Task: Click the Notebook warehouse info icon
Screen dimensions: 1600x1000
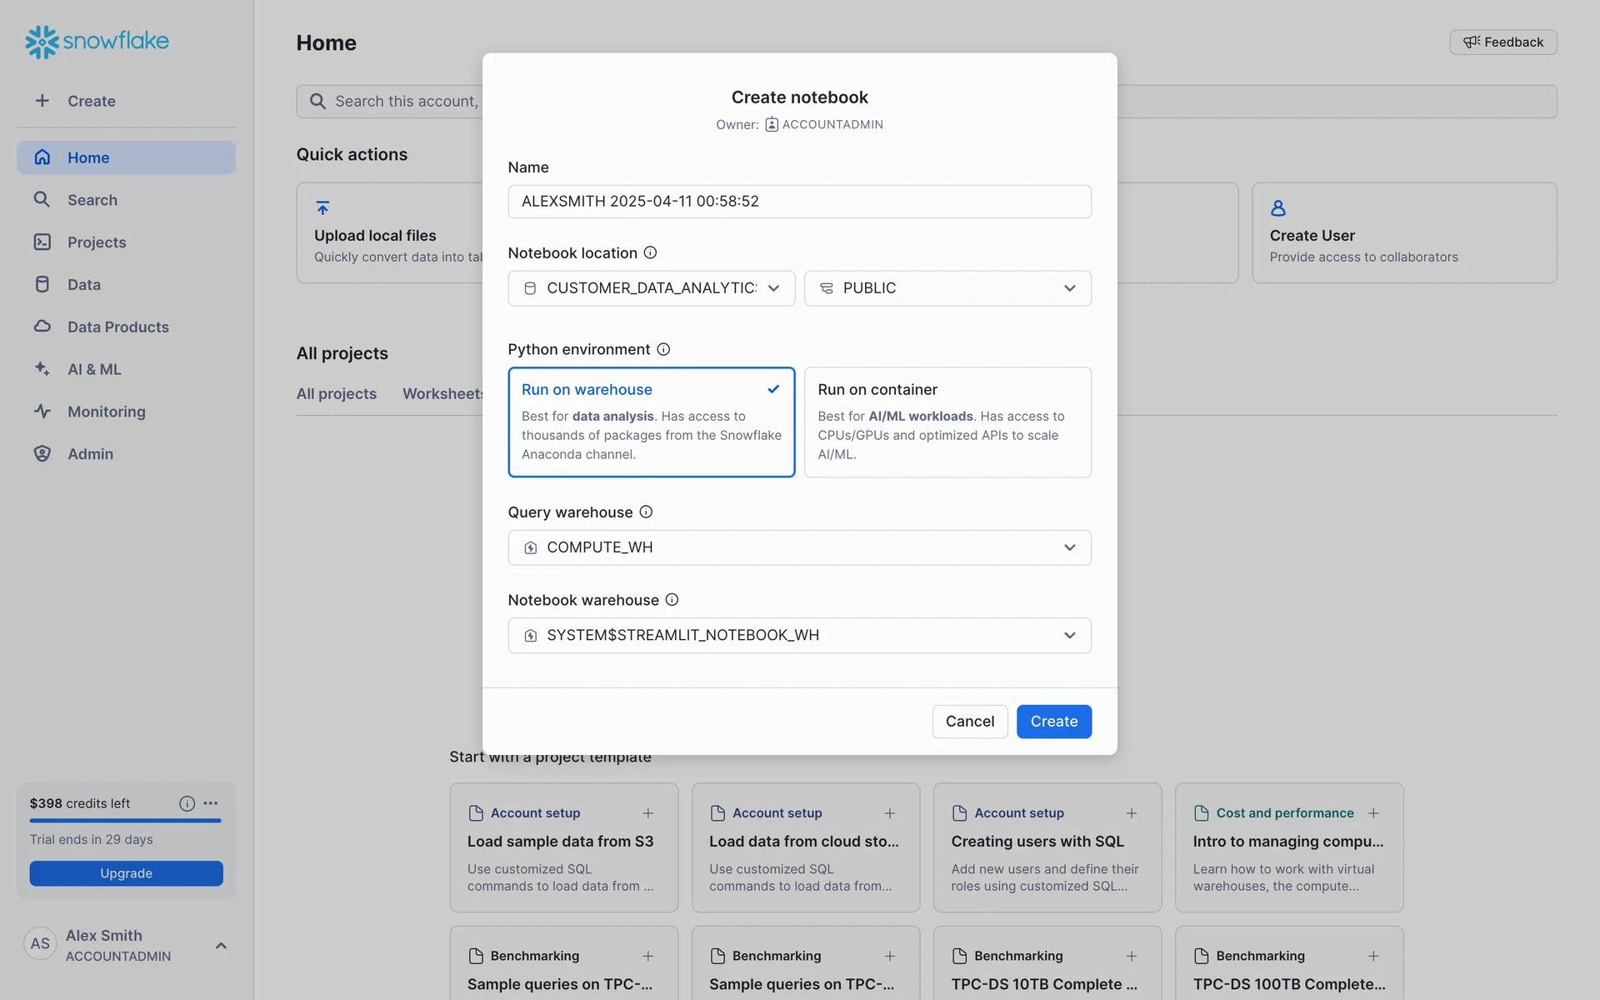Action: point(672,600)
